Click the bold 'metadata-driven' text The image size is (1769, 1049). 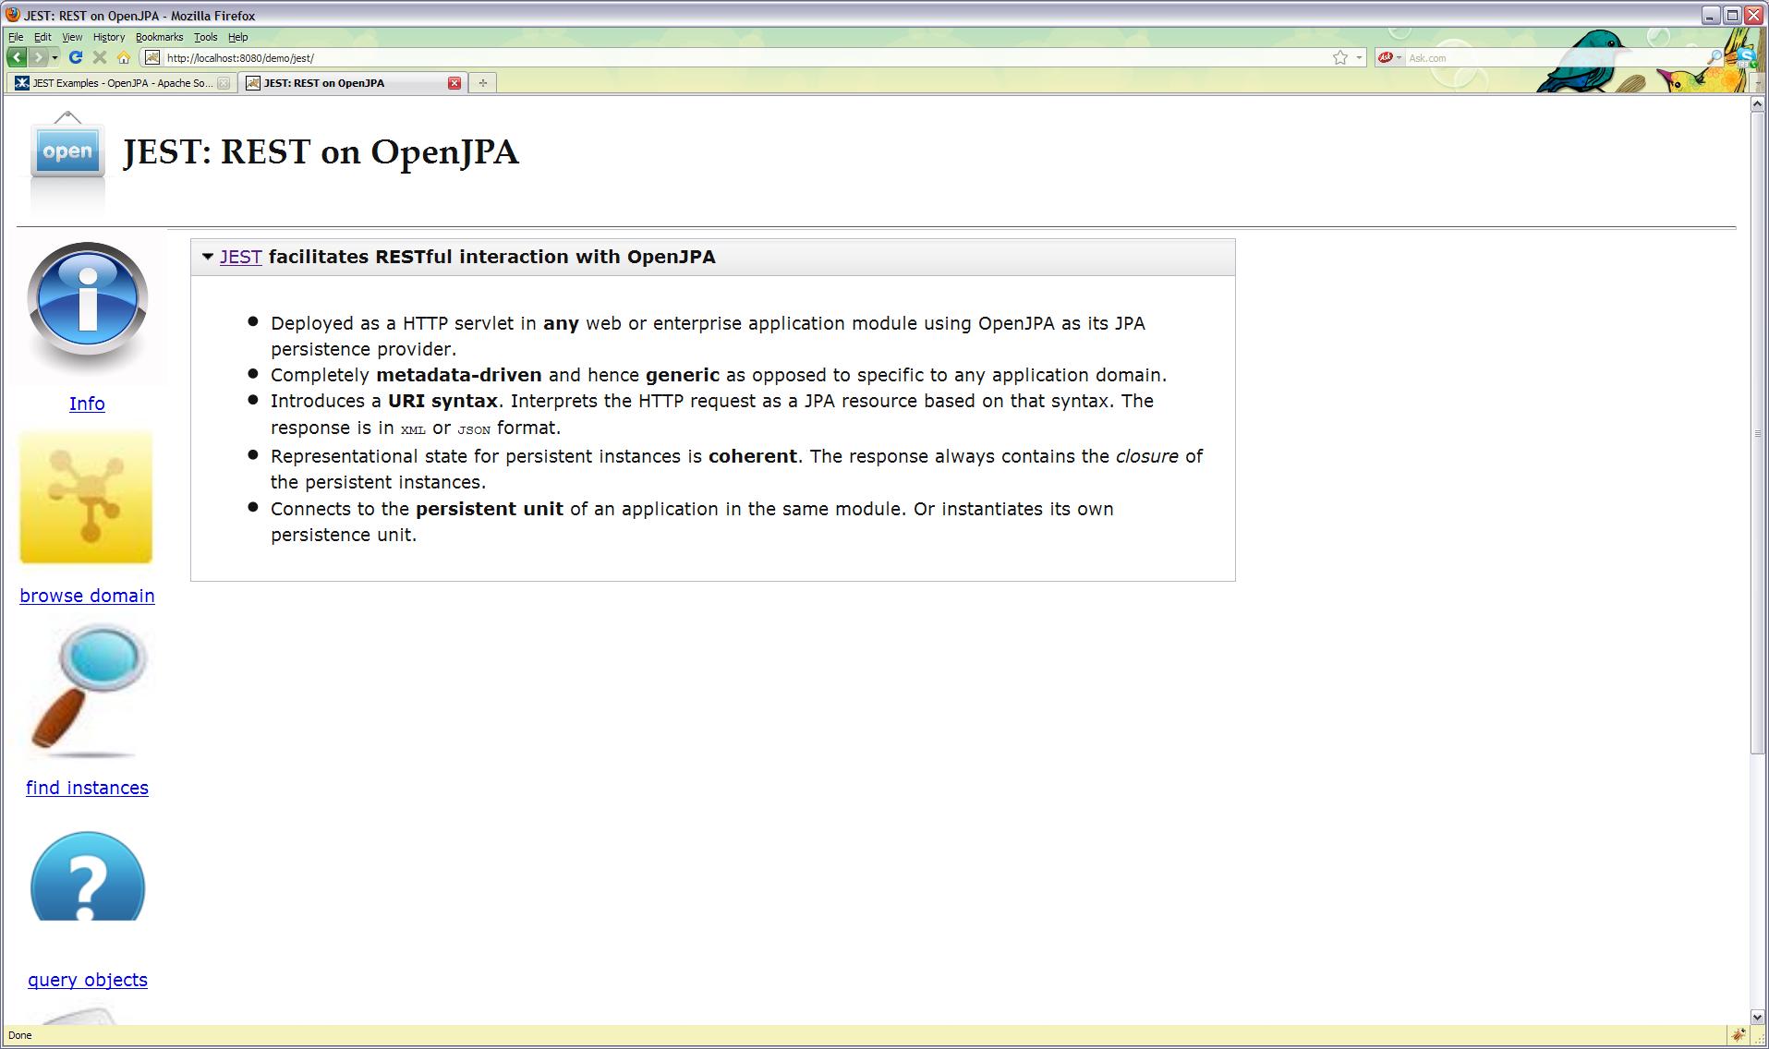(x=458, y=375)
